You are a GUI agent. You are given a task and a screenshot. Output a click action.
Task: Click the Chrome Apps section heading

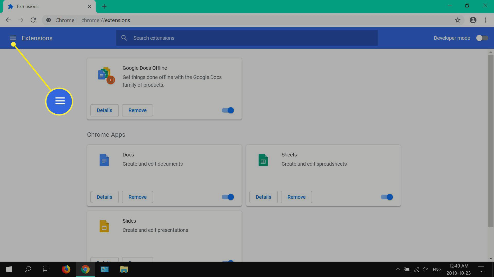[106, 135]
